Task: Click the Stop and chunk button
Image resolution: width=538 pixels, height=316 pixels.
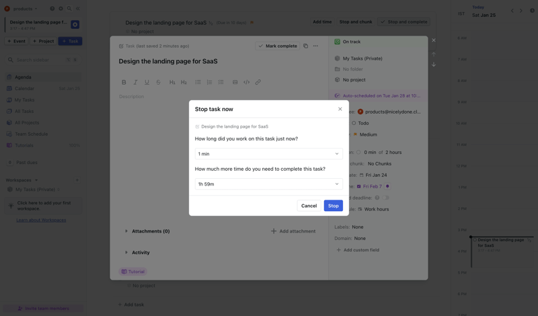Action: [356, 22]
